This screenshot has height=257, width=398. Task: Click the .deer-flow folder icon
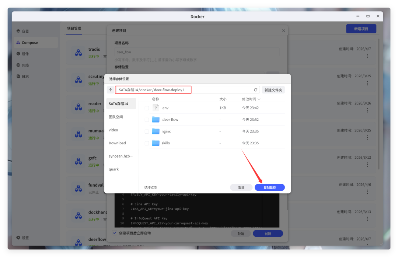[x=156, y=120]
